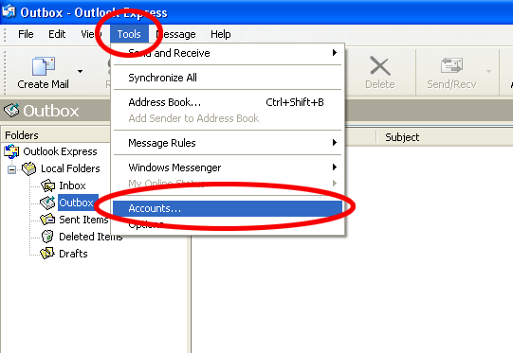Click the Sent Items folder icon
The image size is (513, 353).
pos(47,220)
